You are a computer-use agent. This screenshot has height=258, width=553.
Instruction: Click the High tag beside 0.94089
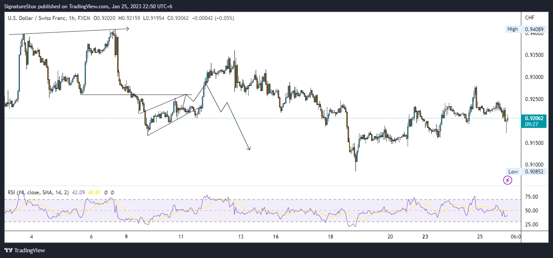pos(513,29)
